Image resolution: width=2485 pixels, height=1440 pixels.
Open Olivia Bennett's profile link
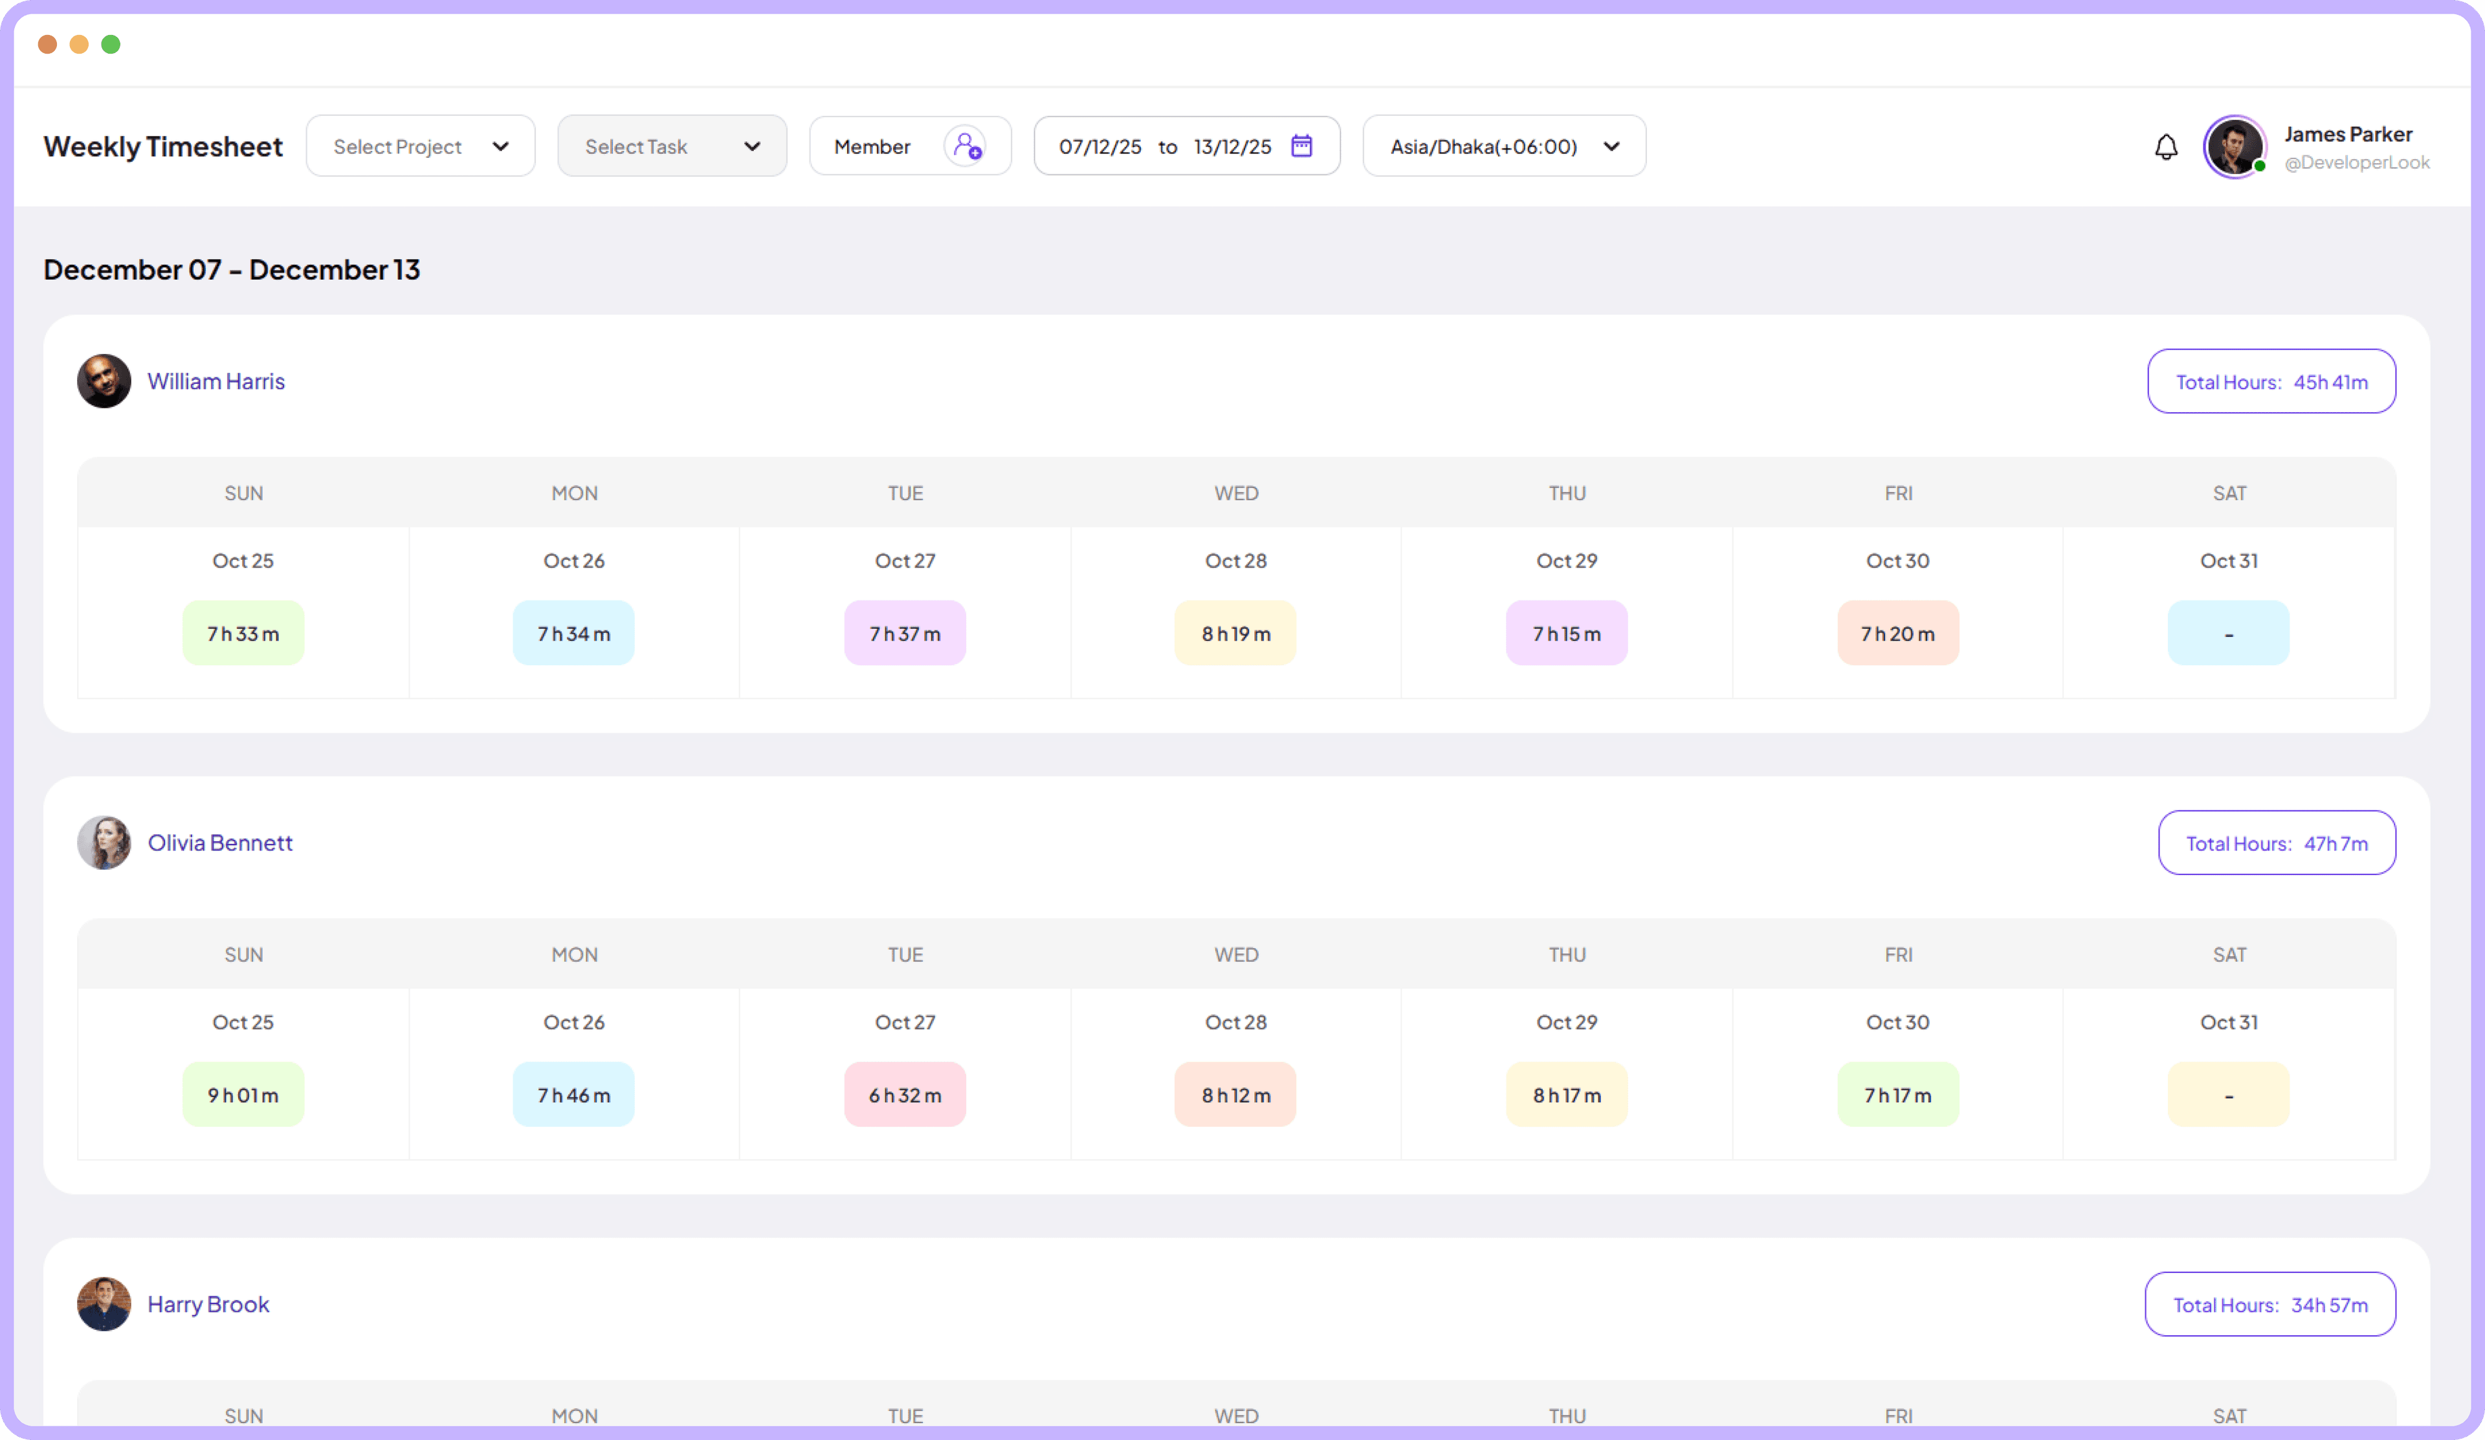coord(220,842)
